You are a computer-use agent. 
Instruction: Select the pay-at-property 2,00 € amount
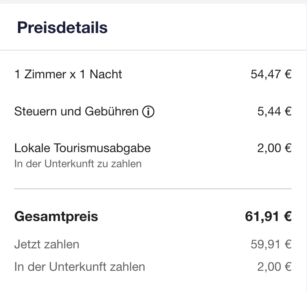pos(274,267)
